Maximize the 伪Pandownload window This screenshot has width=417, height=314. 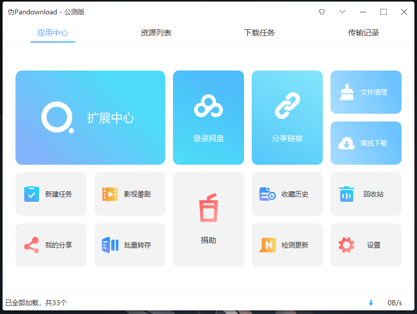[x=384, y=12]
